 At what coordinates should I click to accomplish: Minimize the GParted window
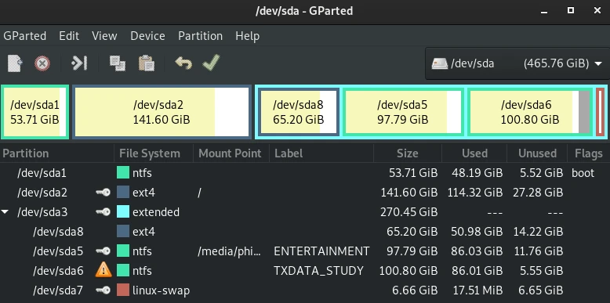[544, 11]
